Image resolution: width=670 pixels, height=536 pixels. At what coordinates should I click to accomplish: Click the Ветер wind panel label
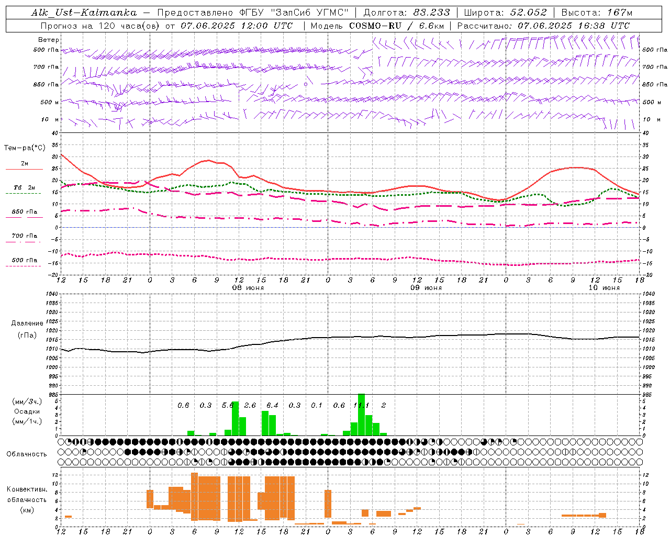pyautogui.click(x=48, y=40)
